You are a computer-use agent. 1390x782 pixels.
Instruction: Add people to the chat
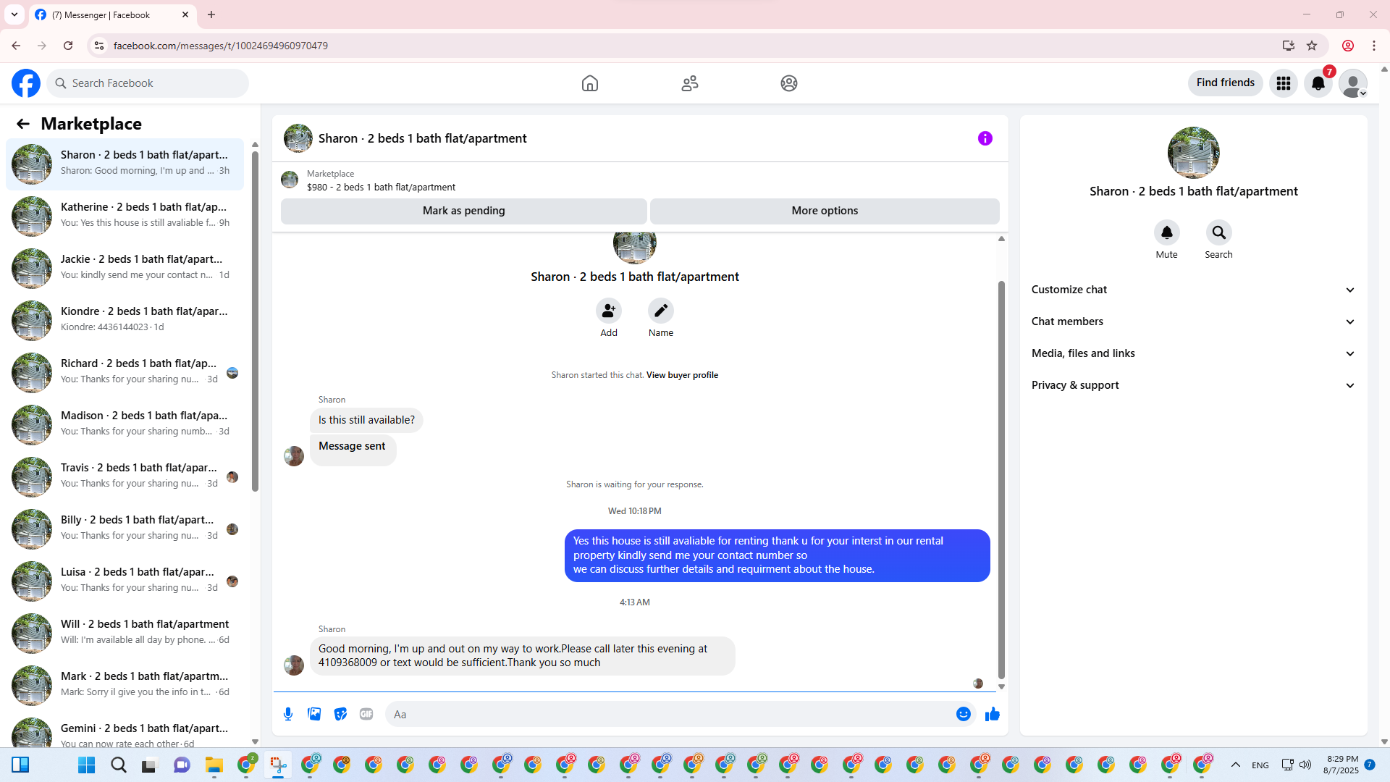click(x=609, y=311)
